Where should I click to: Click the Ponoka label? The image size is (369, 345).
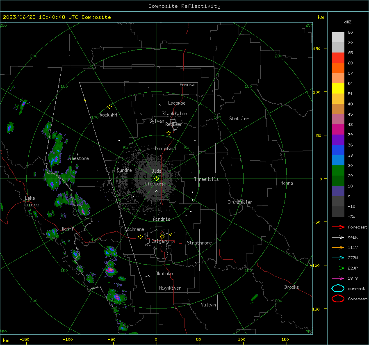pos(187,85)
